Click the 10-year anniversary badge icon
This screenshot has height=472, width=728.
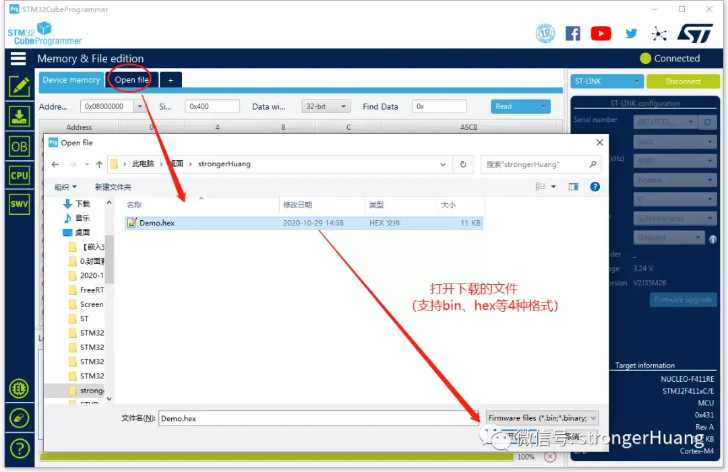pos(545,34)
